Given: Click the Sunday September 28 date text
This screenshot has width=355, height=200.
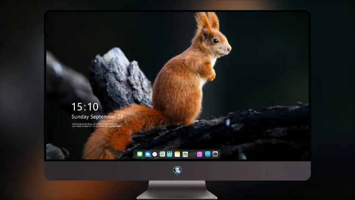Looking at the screenshot, I should click(x=98, y=117).
